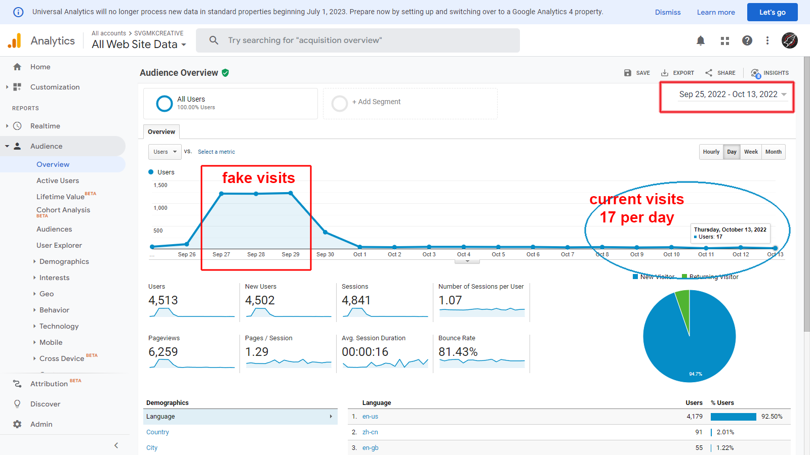Expand the Demographics section in sidebar

click(x=64, y=261)
